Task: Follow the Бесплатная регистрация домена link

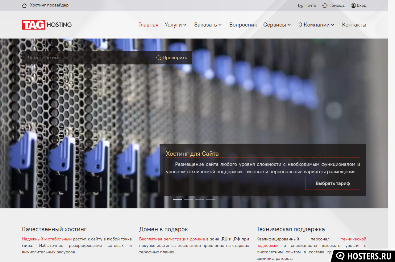Action: [172, 239]
